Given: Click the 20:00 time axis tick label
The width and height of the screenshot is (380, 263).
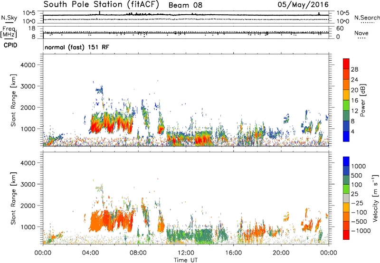Looking at the screenshot, I should (x=281, y=253).
